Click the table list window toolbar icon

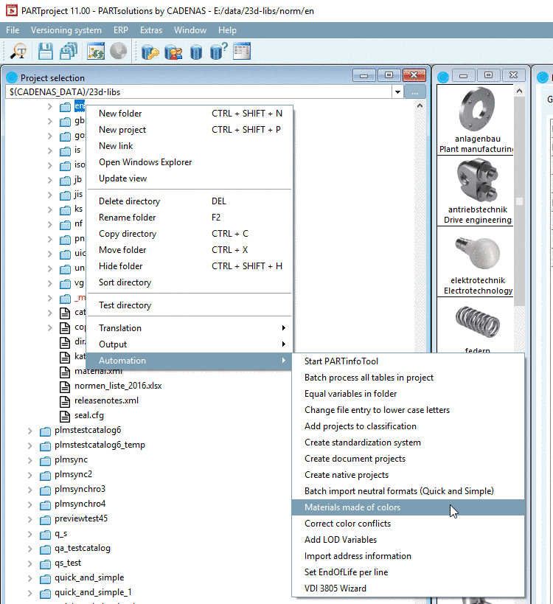click(242, 51)
